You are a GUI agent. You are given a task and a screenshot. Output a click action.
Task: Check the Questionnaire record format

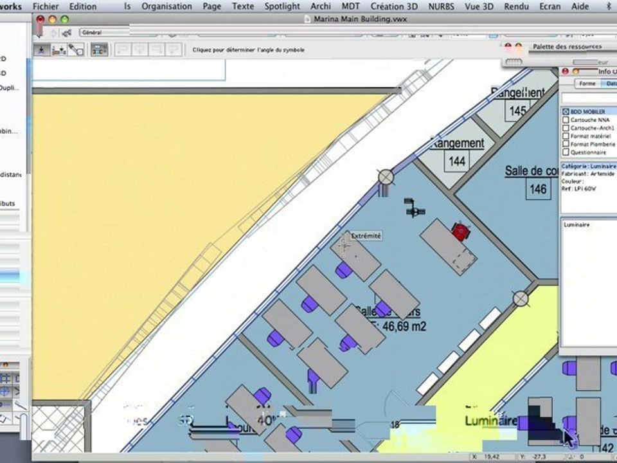coord(566,152)
